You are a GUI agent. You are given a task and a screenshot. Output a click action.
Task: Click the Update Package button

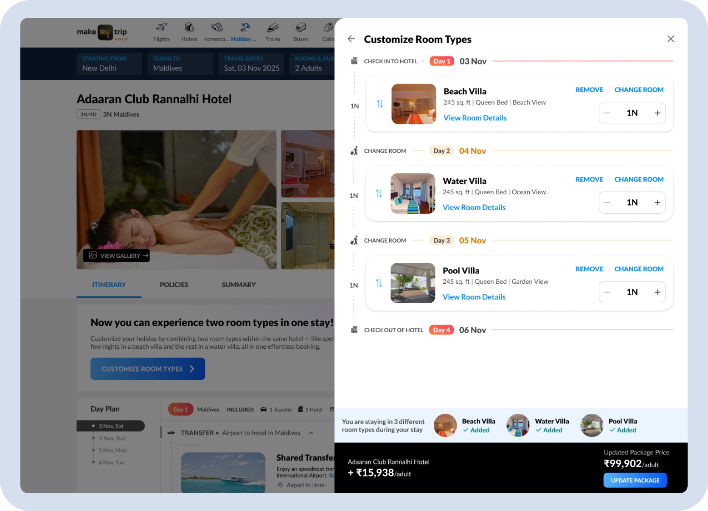[x=635, y=480]
